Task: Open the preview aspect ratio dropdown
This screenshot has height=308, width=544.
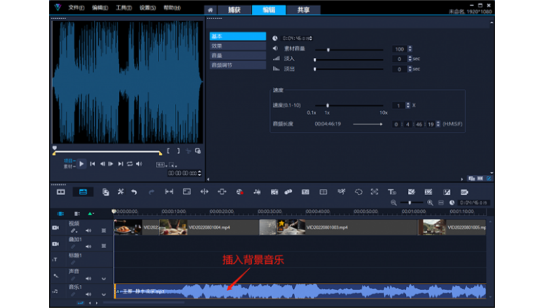Action: tap(161, 165)
